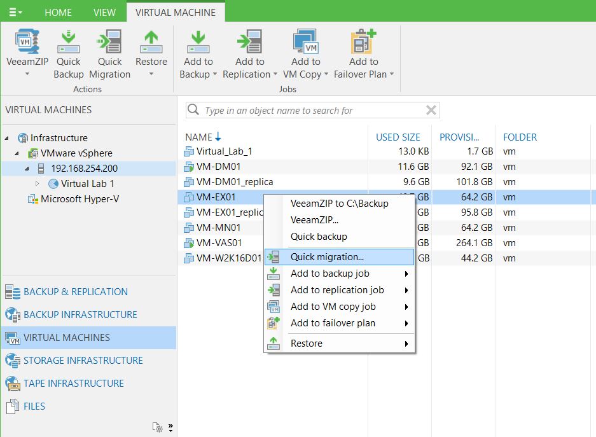Choose Quick migration from the context menu
This screenshot has height=437, width=596.
point(325,256)
